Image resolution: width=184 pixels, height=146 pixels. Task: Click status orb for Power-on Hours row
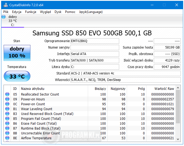7,99
